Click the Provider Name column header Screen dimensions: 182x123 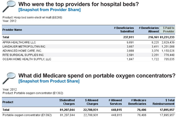coord(12,30)
